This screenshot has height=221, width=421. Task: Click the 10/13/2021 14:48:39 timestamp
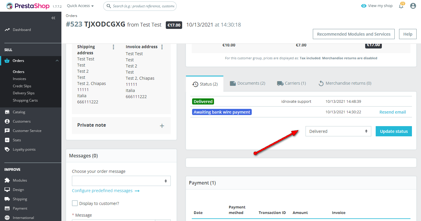[343, 102]
